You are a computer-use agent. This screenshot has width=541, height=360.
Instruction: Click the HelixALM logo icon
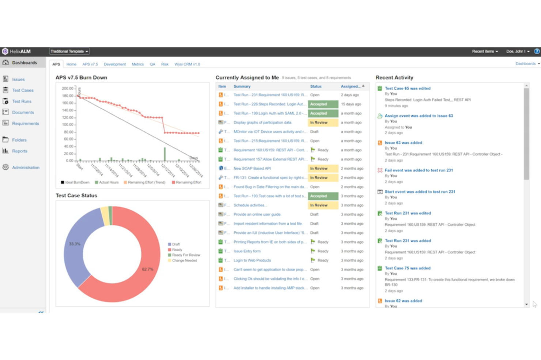coord(5,51)
